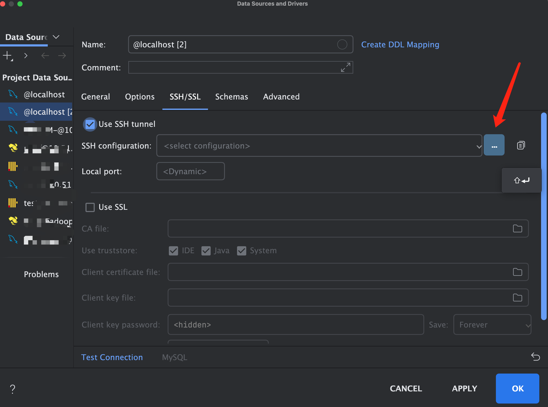This screenshot has height=407, width=548.
Task: Expand the Comment field with arrows icon
Action: tap(345, 67)
